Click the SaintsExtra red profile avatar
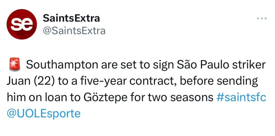This screenshot has height=136, width=275. pyautogui.click(x=22, y=24)
